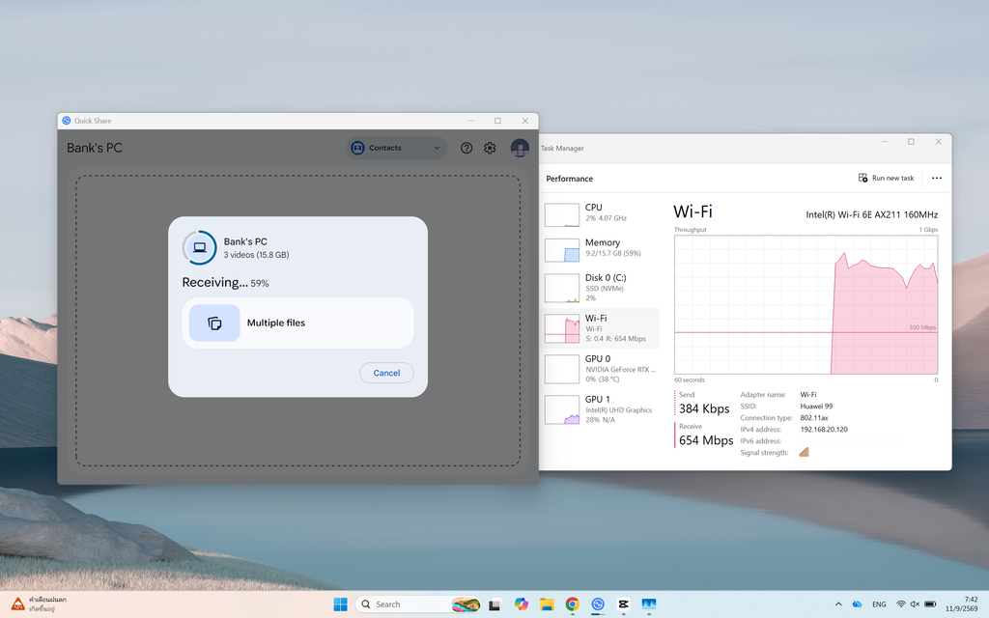Click the signal strength indicator icon
989x618 pixels.
(x=804, y=452)
